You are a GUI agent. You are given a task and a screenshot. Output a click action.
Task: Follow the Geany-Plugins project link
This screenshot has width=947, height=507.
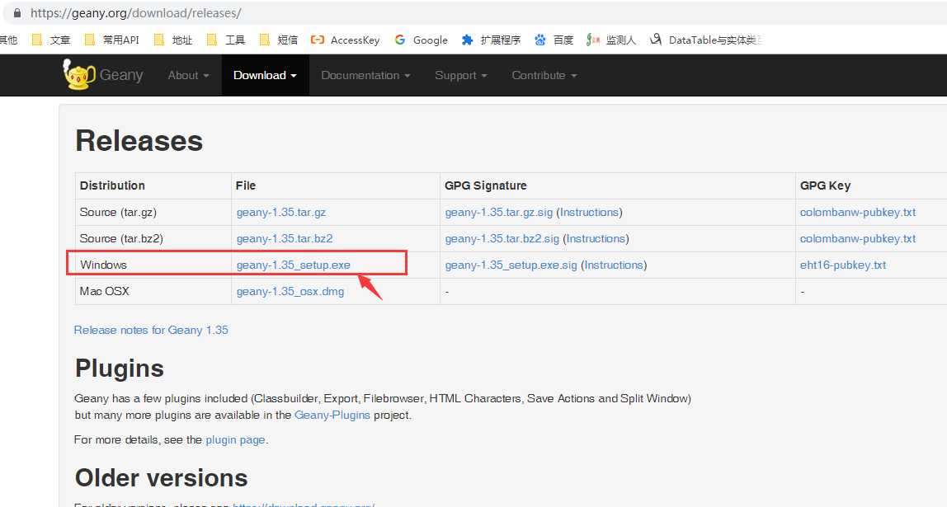pyautogui.click(x=332, y=415)
